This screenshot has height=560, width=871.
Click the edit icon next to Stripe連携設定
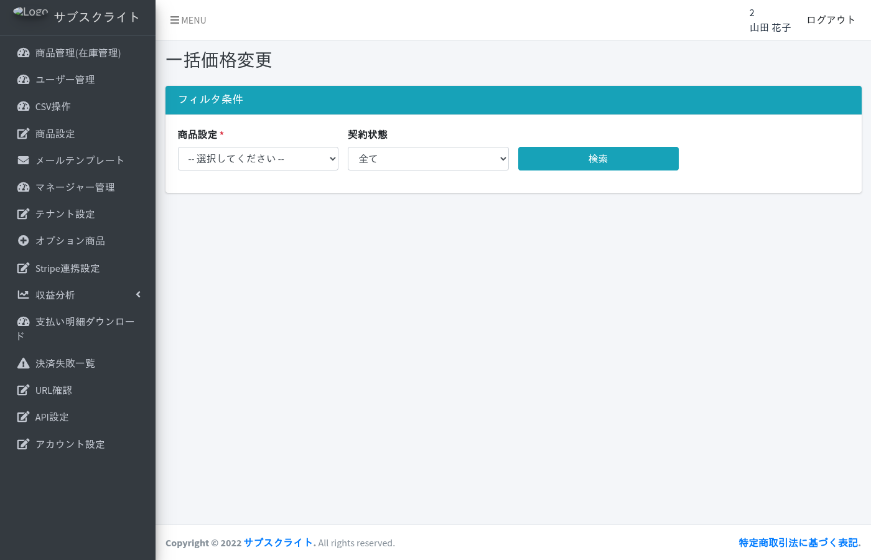click(x=23, y=268)
